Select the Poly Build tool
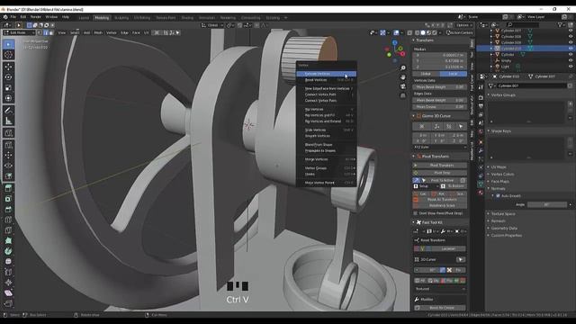Viewport: 576px width, 324px height. coord(8,240)
